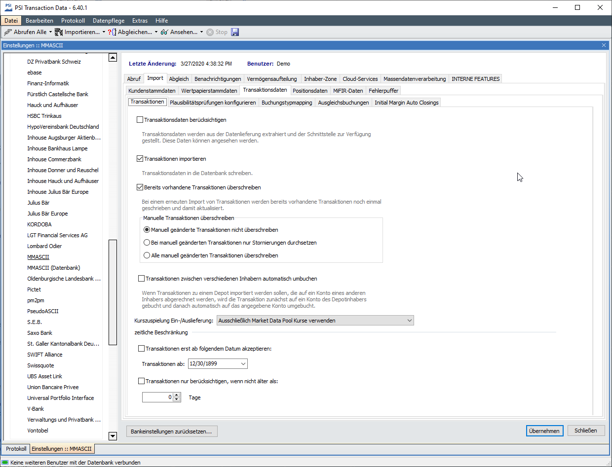This screenshot has width=612, height=467.
Task: Click the Stop icon in toolbar
Action: tap(210, 32)
